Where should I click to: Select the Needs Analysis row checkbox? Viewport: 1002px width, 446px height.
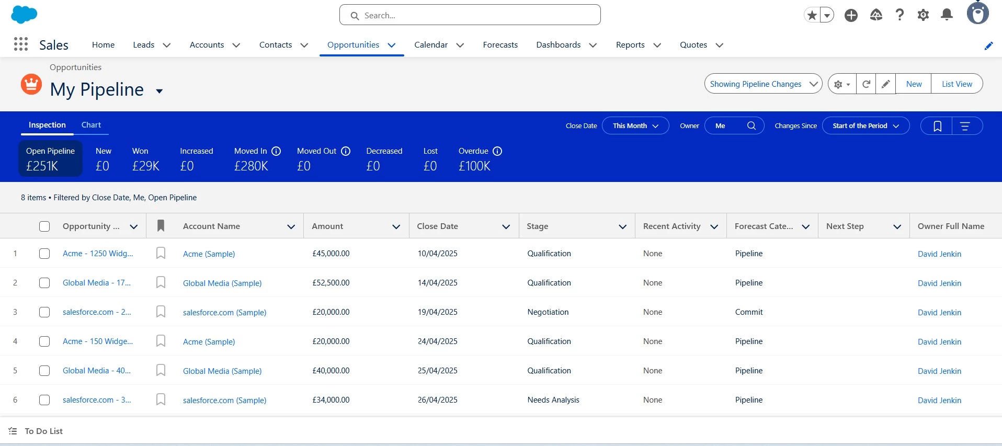[x=44, y=400]
